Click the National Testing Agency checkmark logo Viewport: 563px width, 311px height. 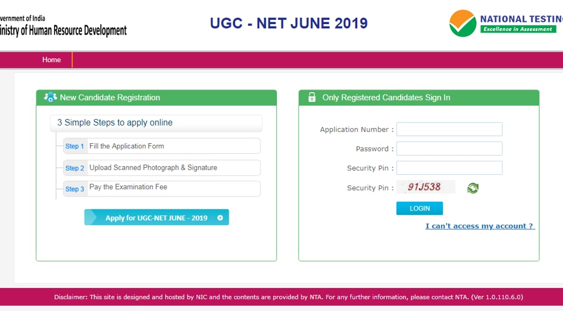tap(463, 23)
